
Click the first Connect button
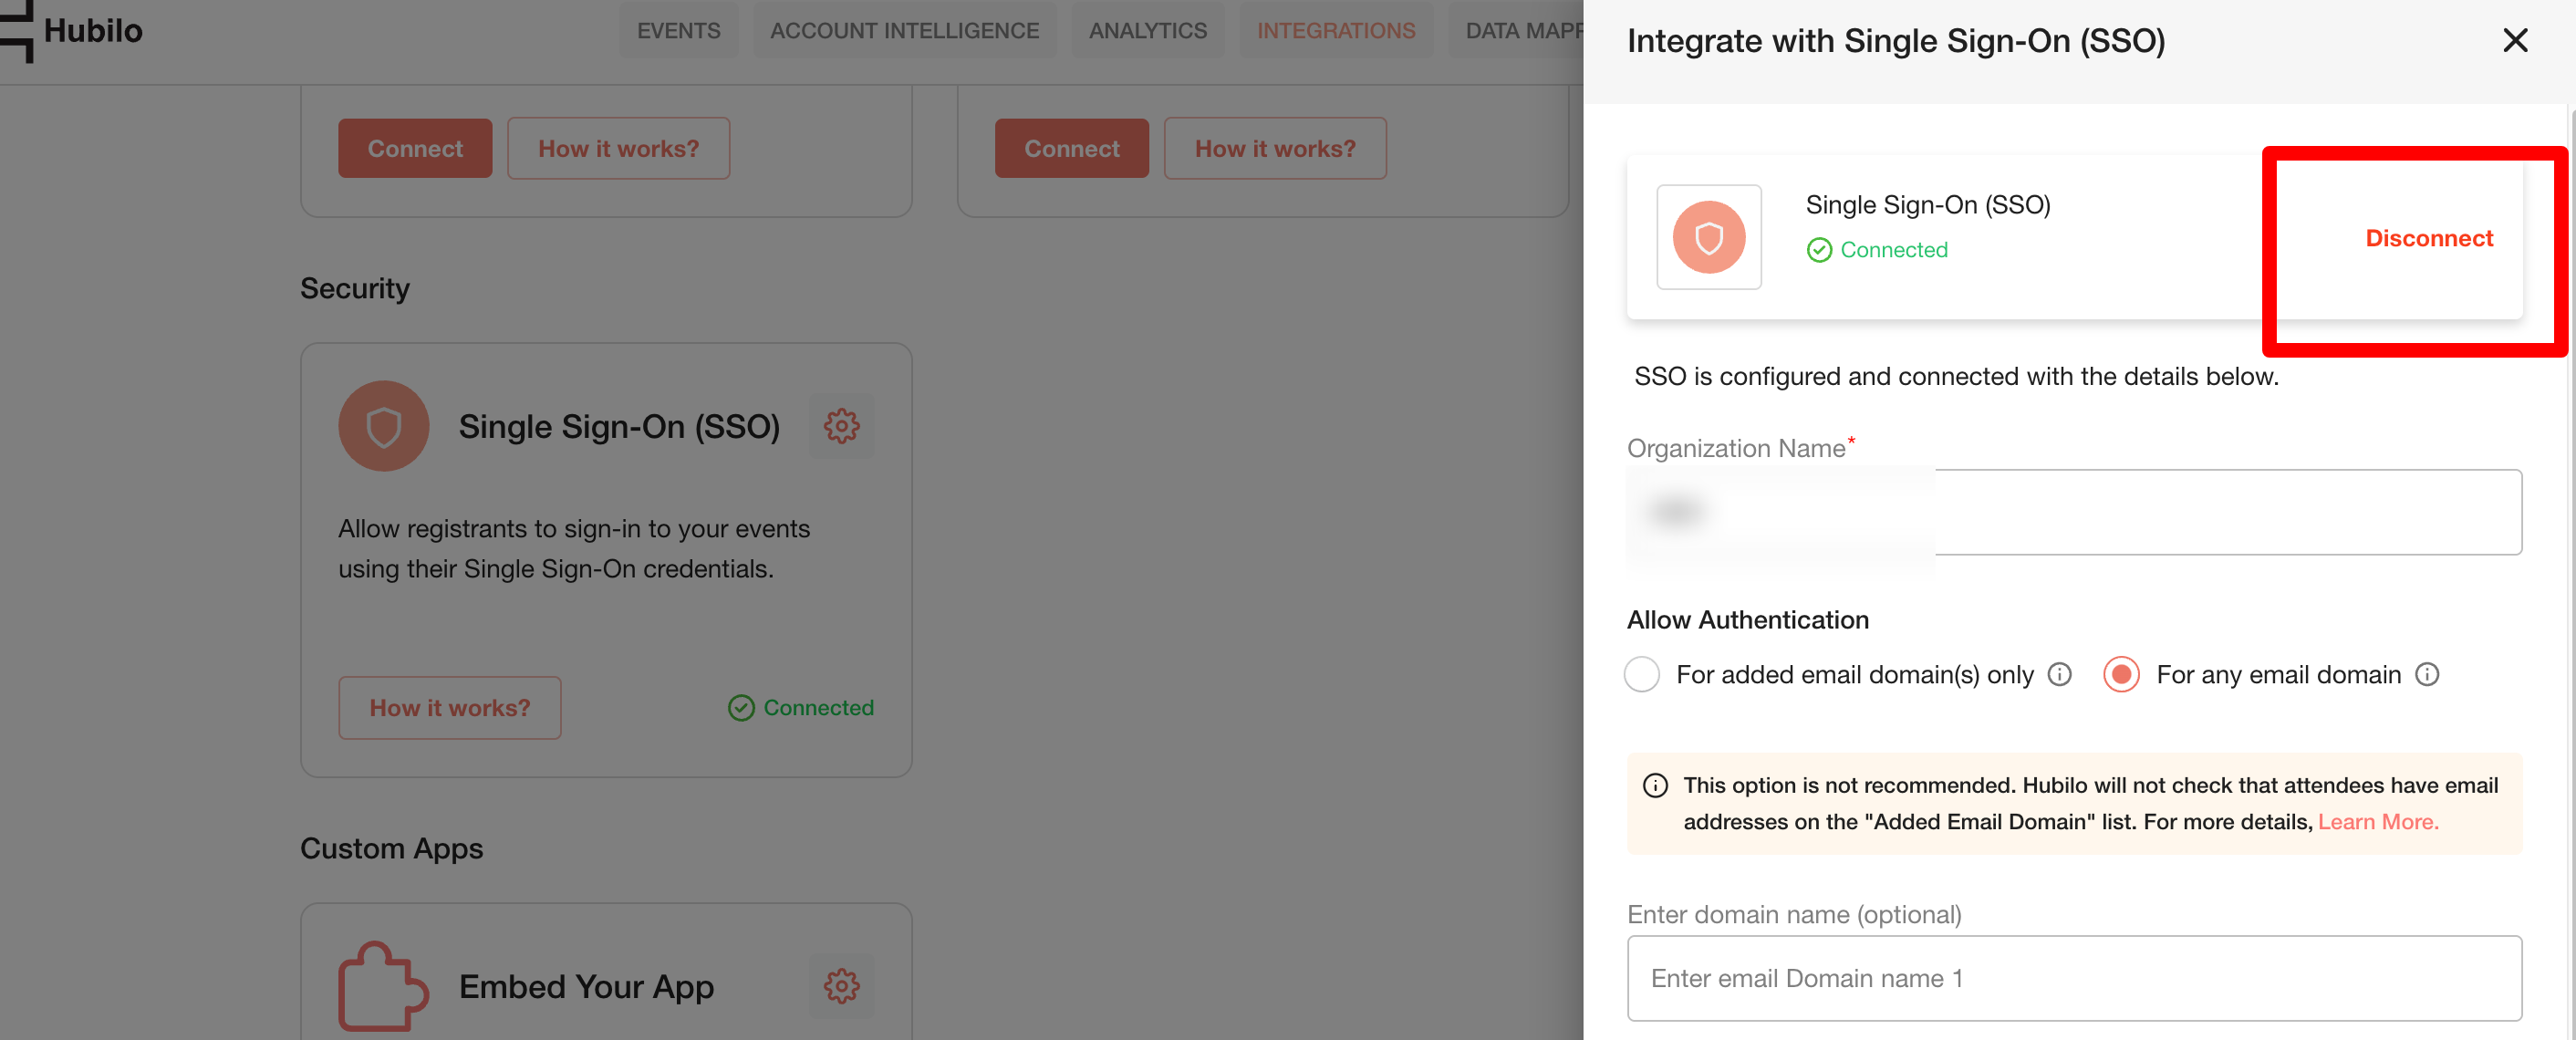pyautogui.click(x=415, y=149)
